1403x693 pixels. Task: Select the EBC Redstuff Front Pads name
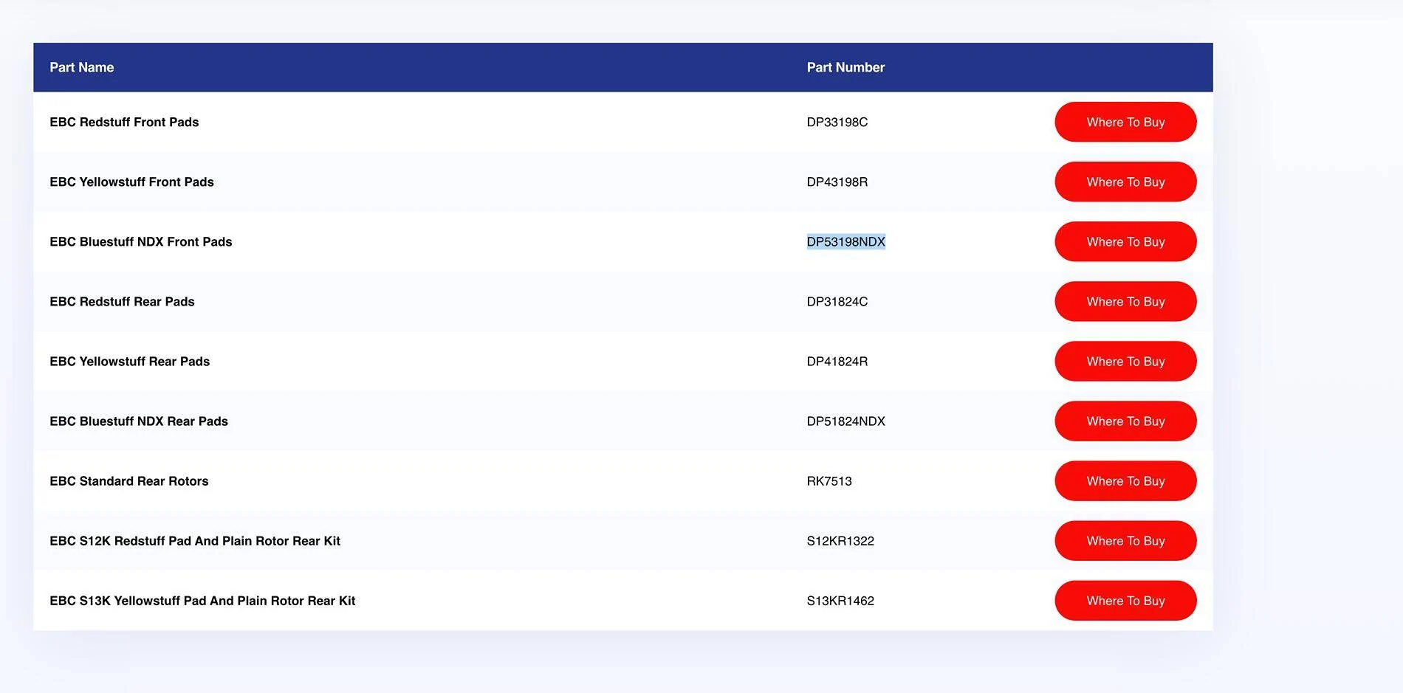[x=124, y=122]
